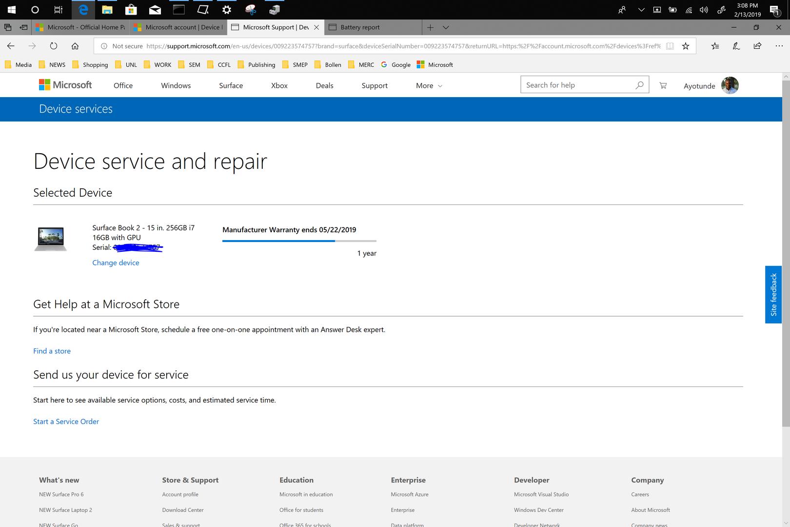Screen dimensions: 790x527
Task: Open the Surface menu item
Action: [231, 85]
